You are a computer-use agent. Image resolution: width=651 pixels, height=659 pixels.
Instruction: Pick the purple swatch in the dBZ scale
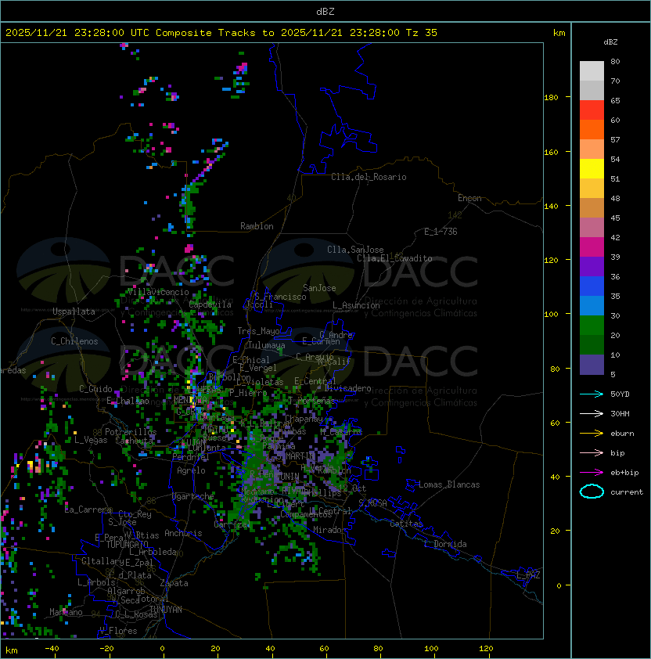tap(592, 266)
